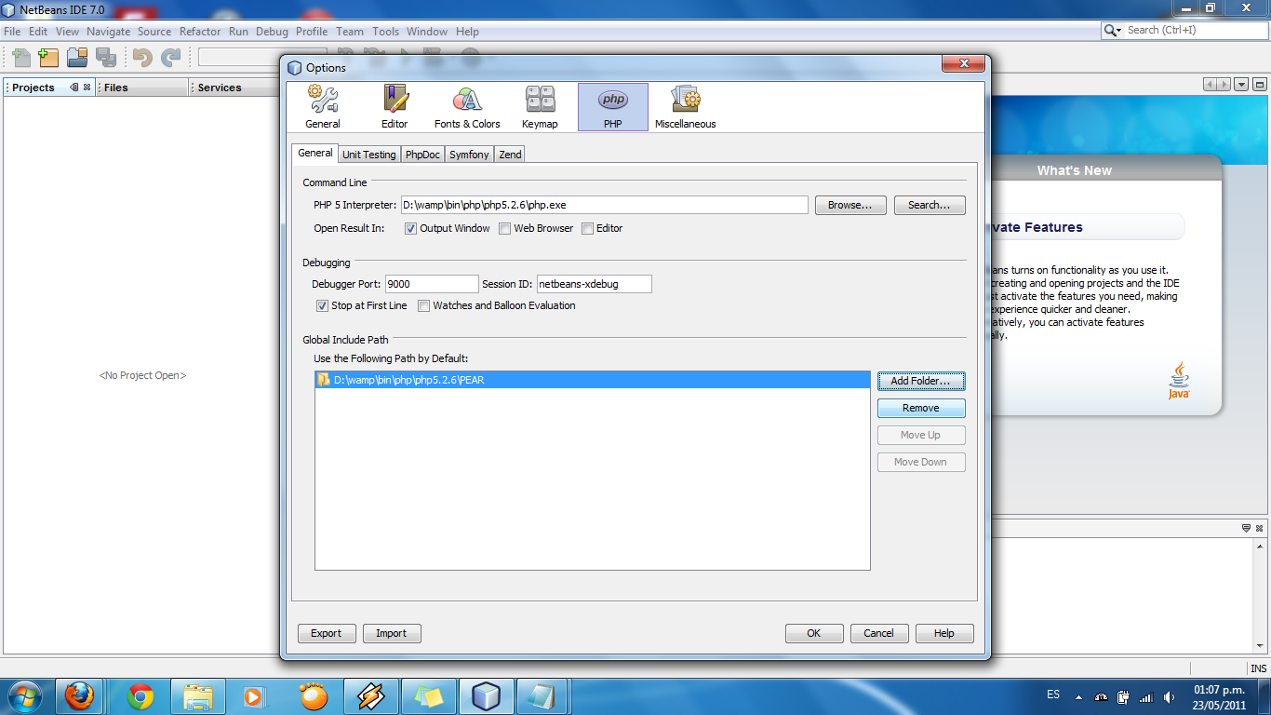Screen dimensions: 1271x715
Task: Open the Tools menu
Action: [x=385, y=31]
